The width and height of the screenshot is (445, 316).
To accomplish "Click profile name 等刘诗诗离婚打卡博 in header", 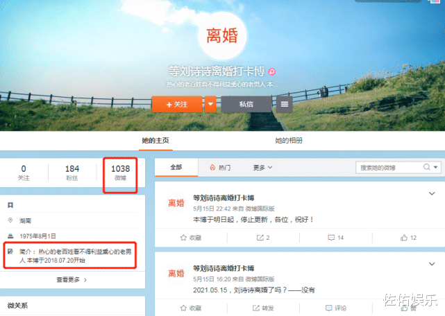I will click(x=217, y=71).
